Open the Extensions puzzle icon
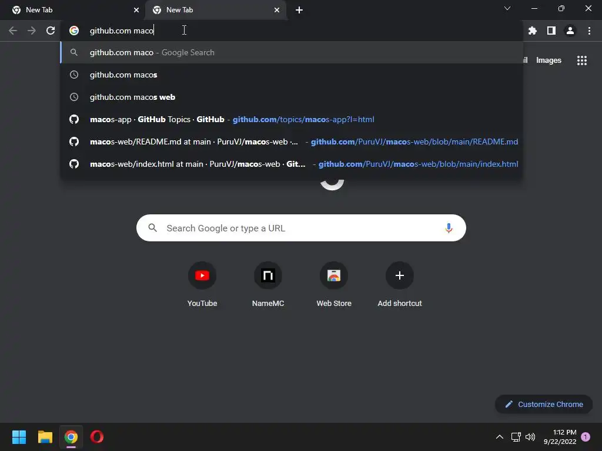Image resolution: width=602 pixels, height=451 pixels. click(532, 31)
